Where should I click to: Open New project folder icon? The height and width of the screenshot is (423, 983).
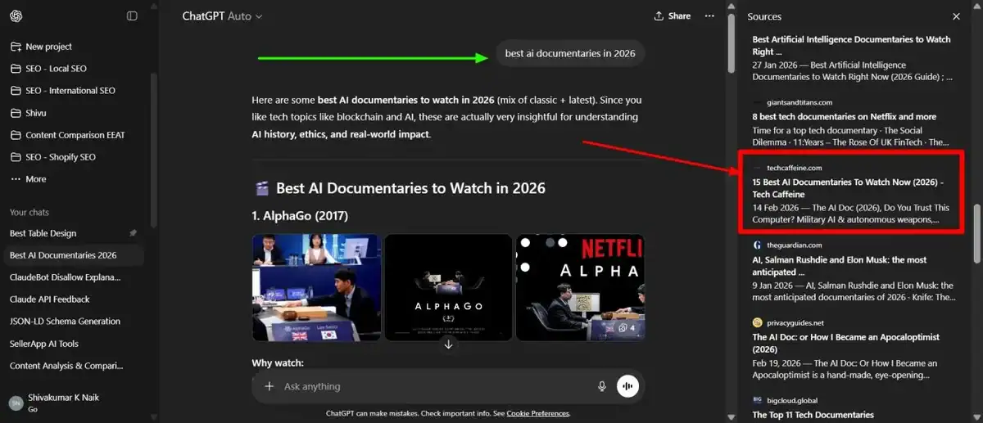click(16, 47)
